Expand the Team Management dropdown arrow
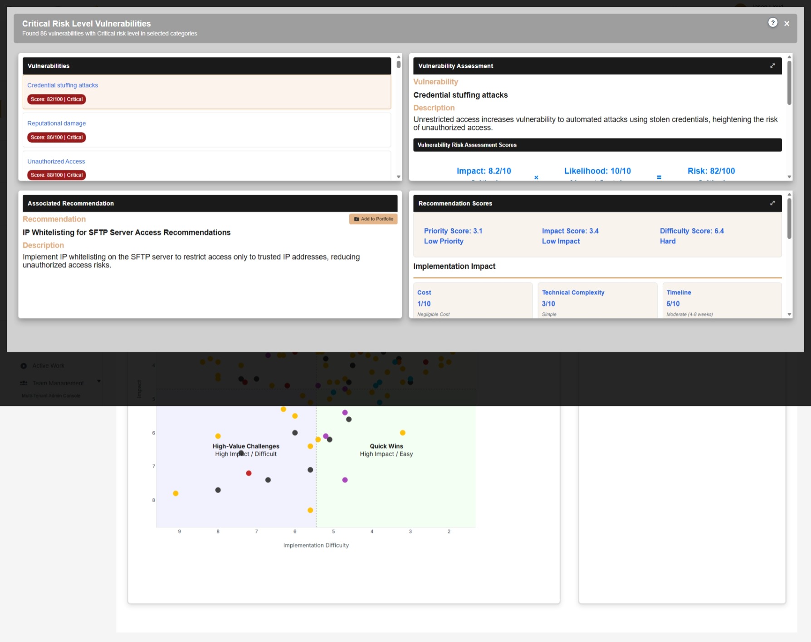 99,381
